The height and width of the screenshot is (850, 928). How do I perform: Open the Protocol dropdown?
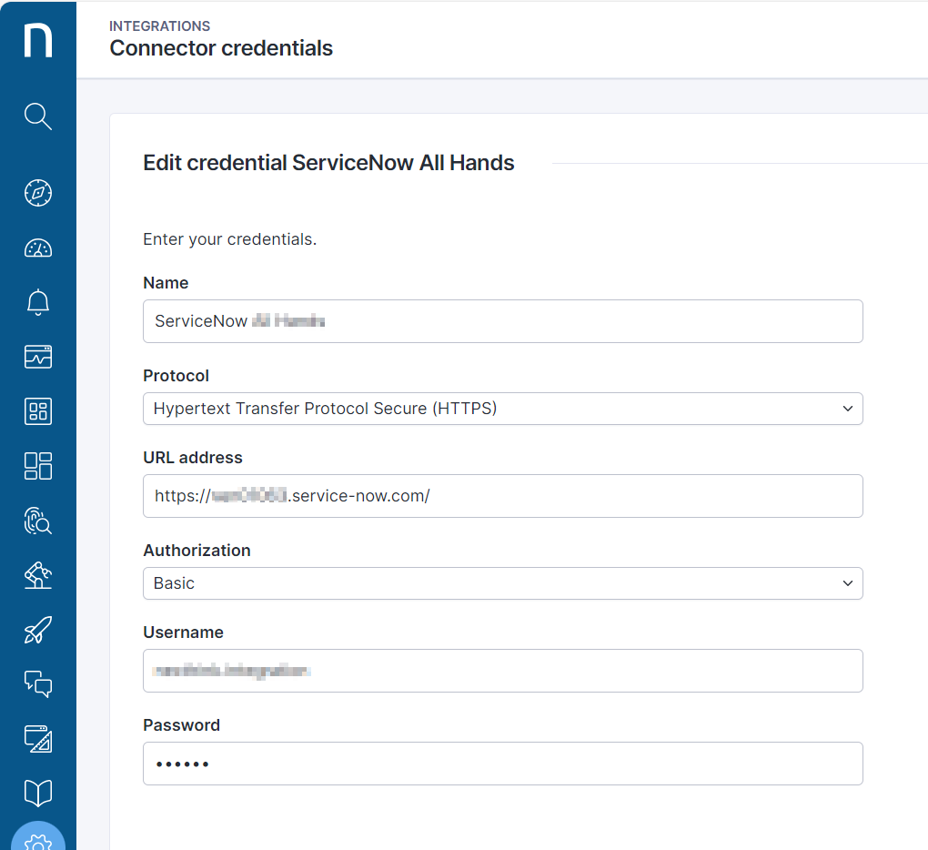point(502,409)
